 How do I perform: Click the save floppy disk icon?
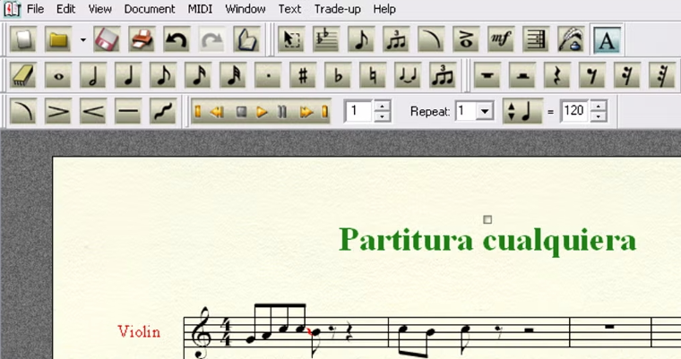pyautogui.click(x=107, y=40)
